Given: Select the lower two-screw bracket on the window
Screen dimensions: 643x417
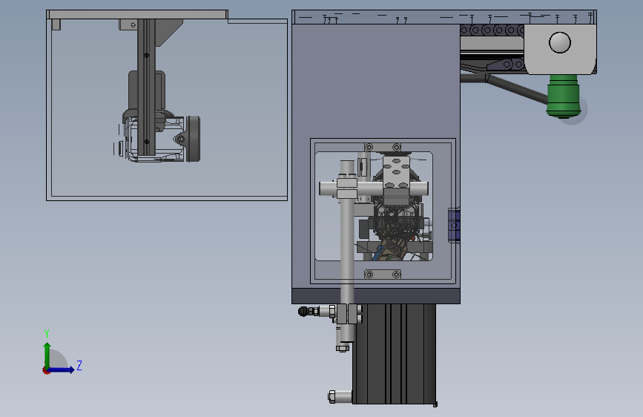Looking at the screenshot, I should (383, 275).
